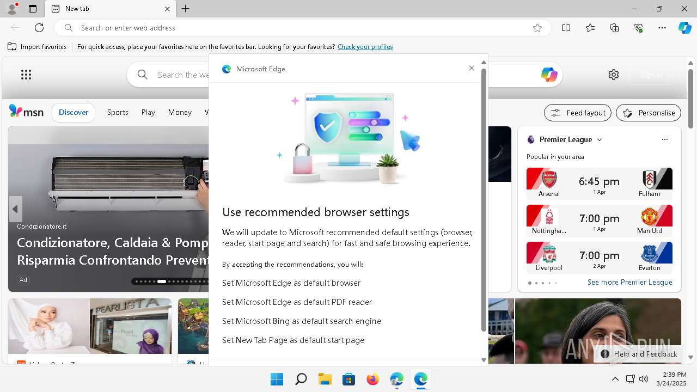Open Windows taskbar search

point(301,379)
